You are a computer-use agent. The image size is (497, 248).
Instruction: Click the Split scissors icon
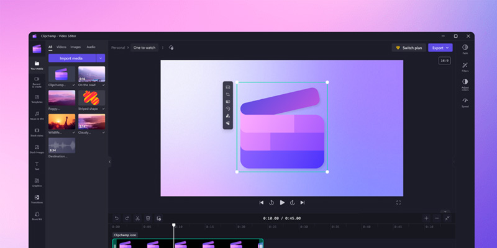[137, 218]
